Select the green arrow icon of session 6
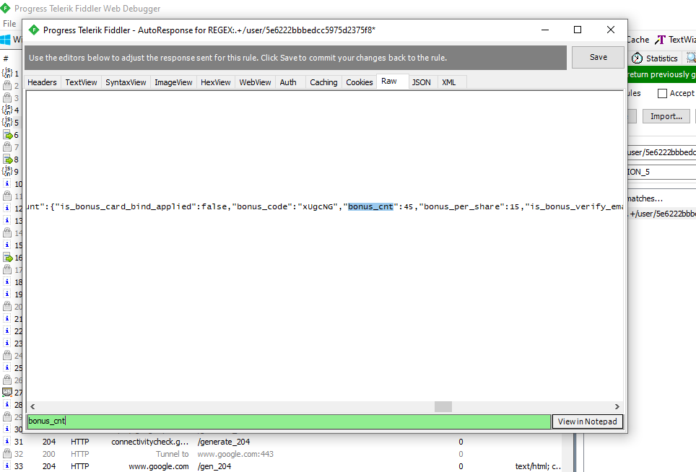The width and height of the screenshot is (696, 472). pyautogui.click(x=7, y=134)
